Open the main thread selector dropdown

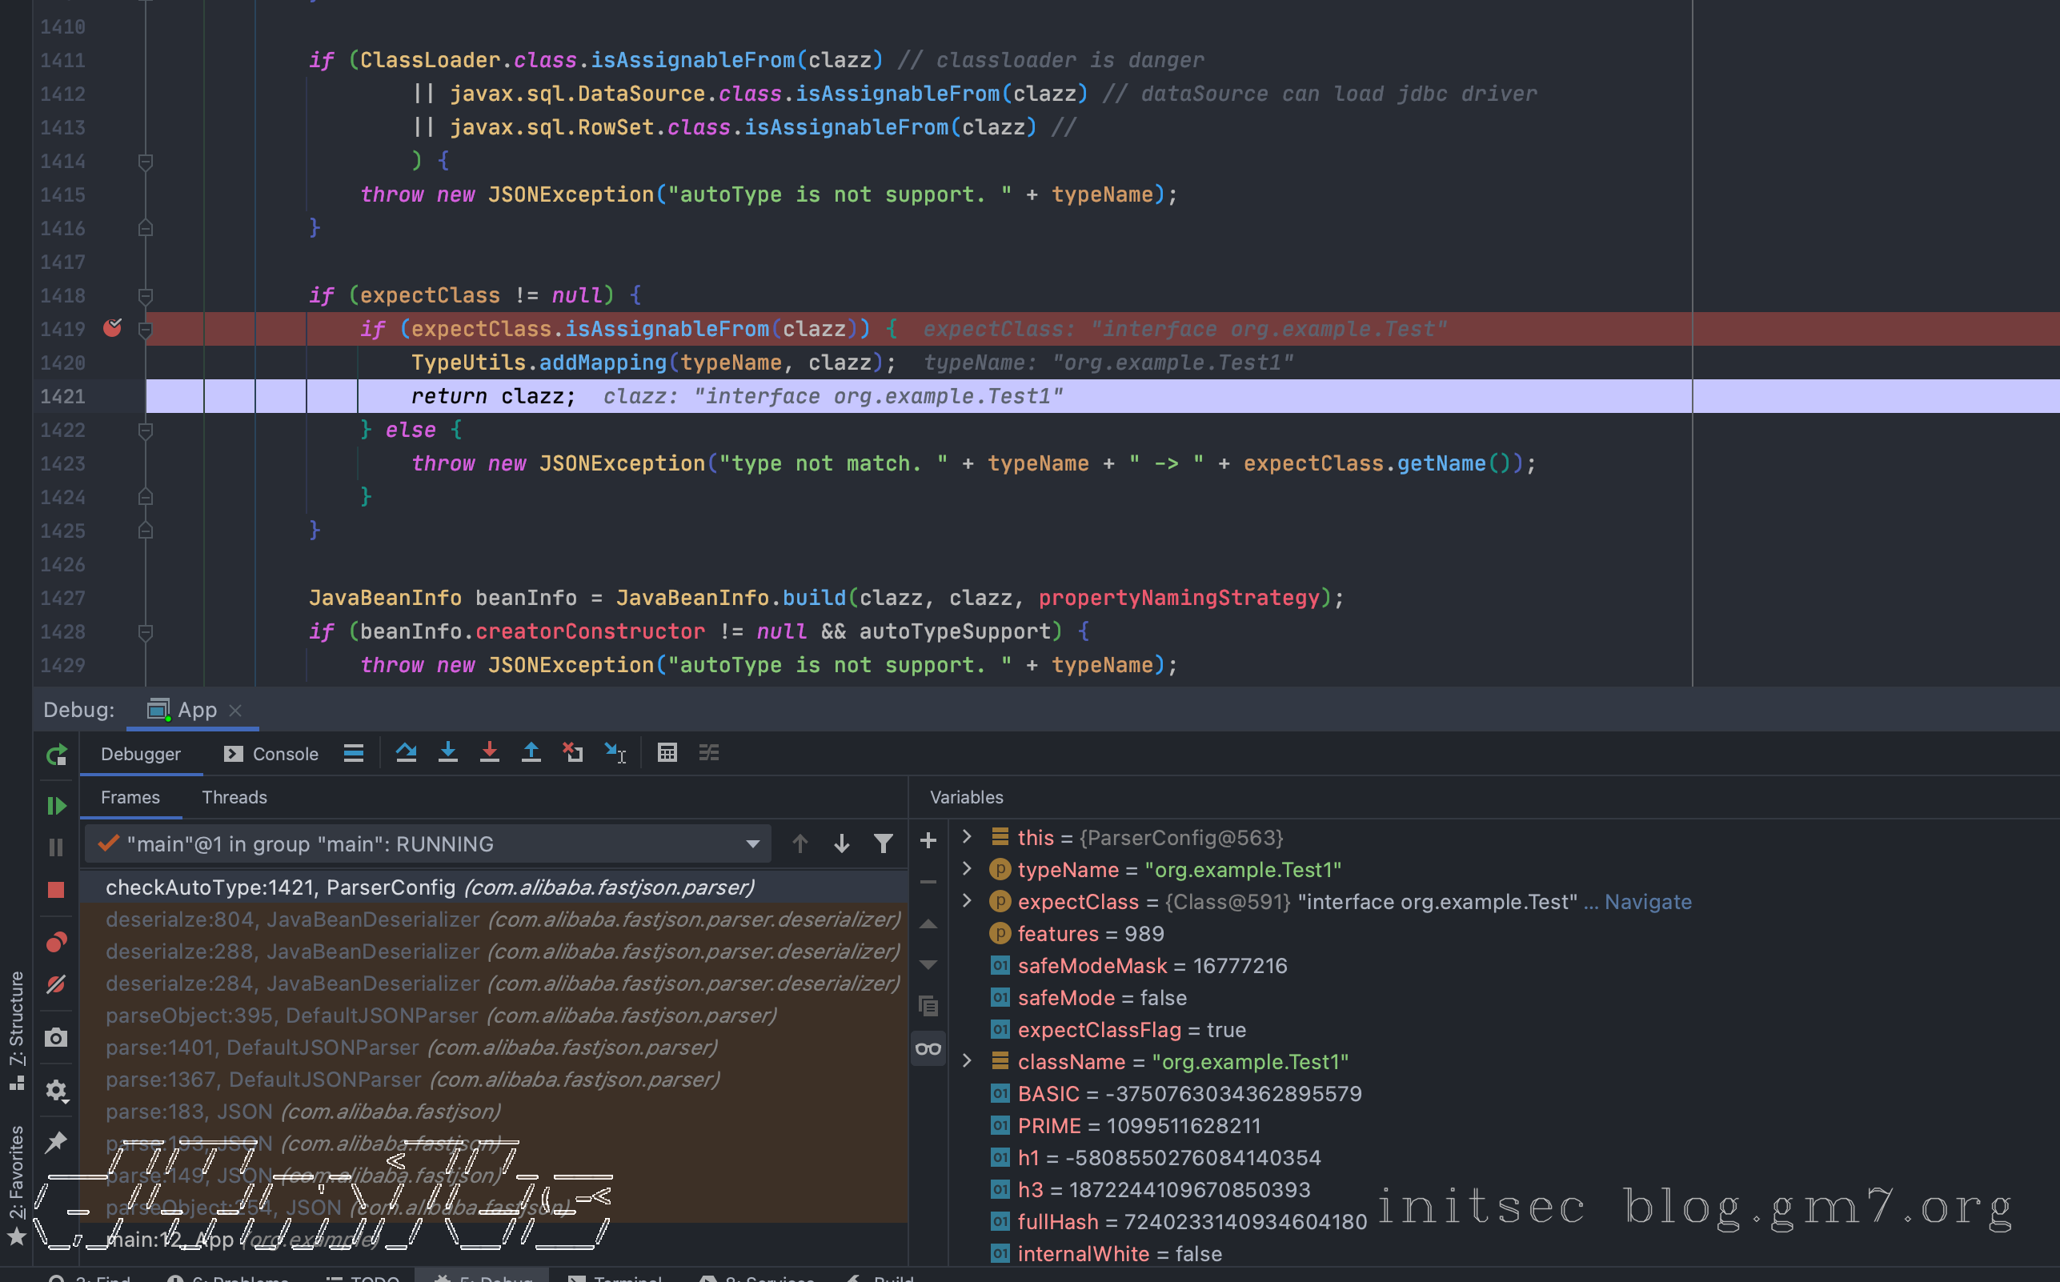coord(752,844)
